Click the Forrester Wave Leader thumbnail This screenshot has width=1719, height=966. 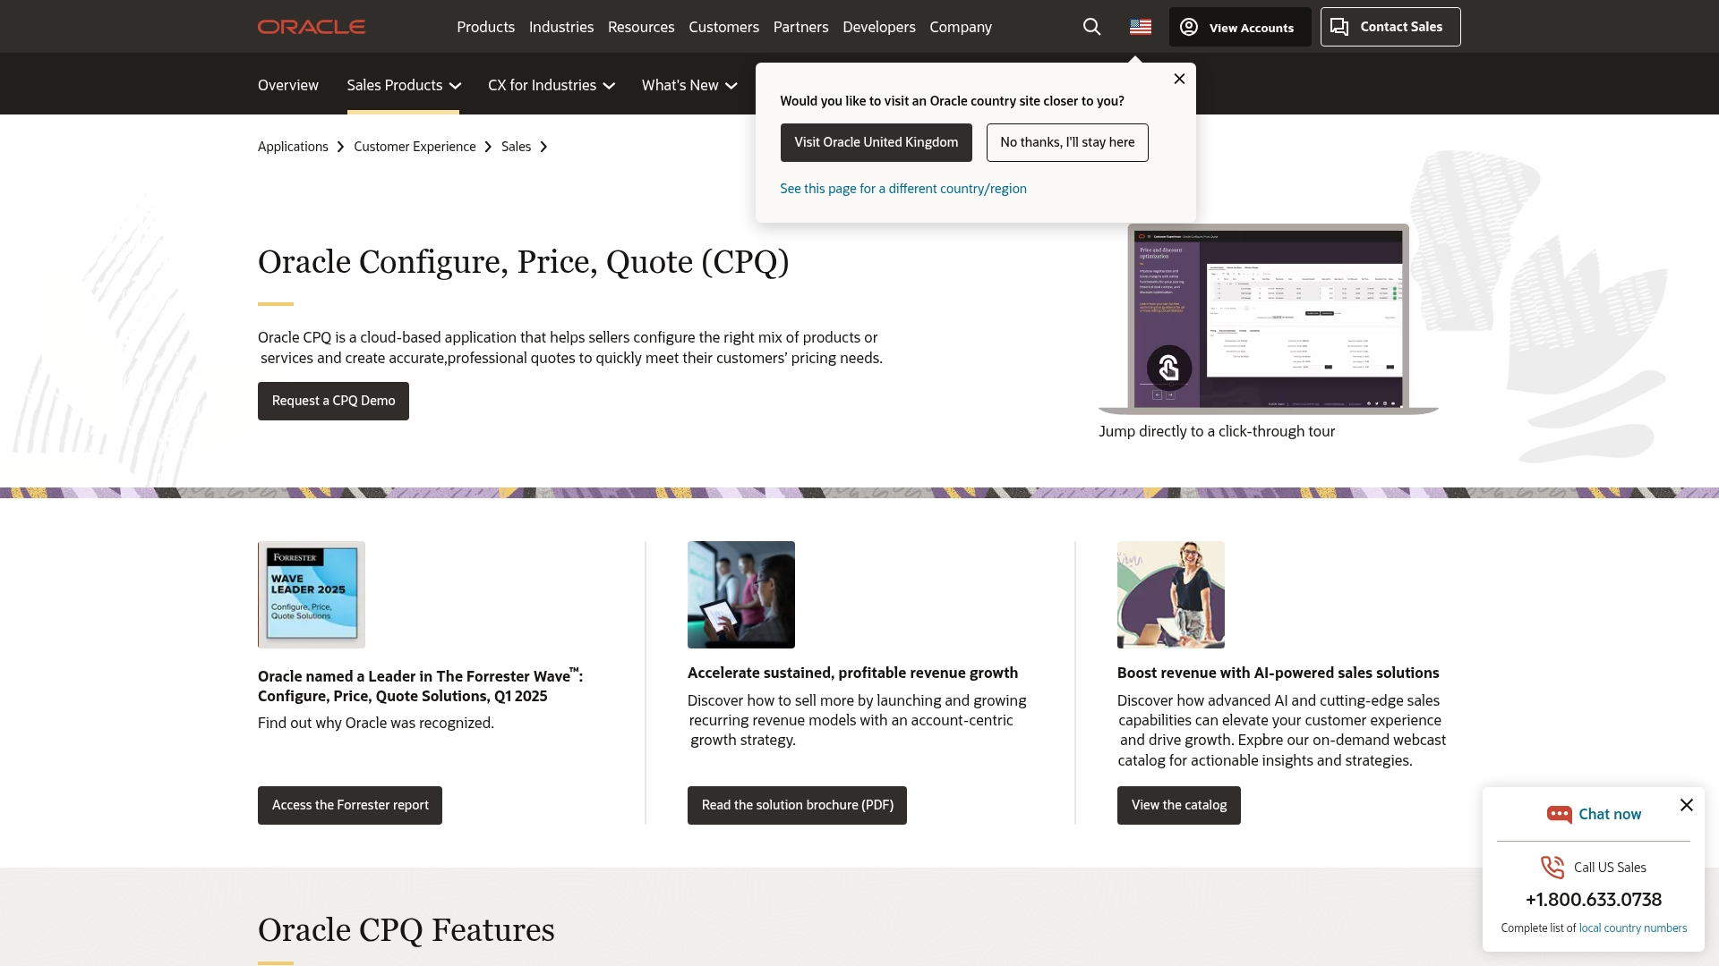[x=311, y=594]
